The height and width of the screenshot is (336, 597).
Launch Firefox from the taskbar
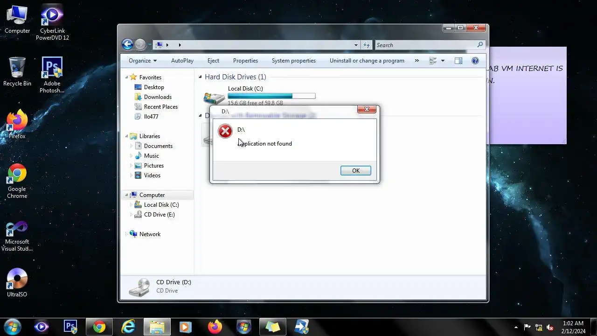coord(215,327)
